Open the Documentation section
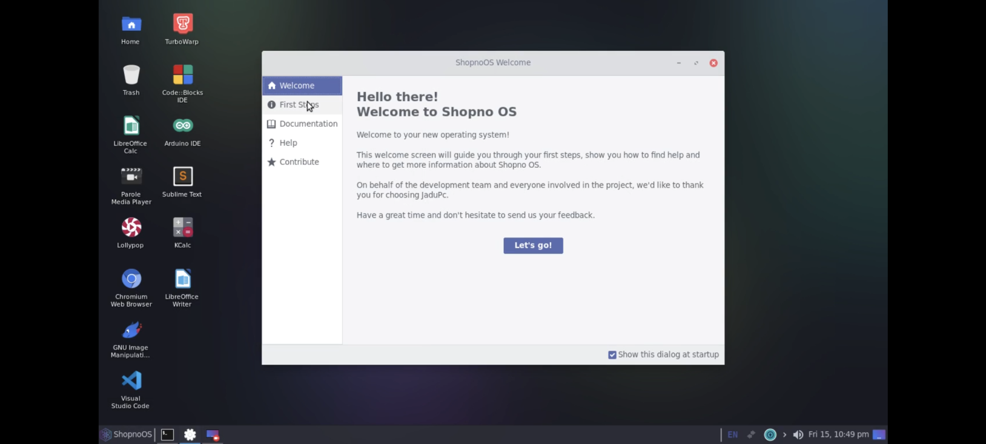 (x=302, y=124)
